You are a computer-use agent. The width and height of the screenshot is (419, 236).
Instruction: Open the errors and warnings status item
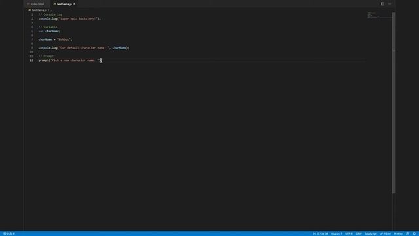pos(9,233)
